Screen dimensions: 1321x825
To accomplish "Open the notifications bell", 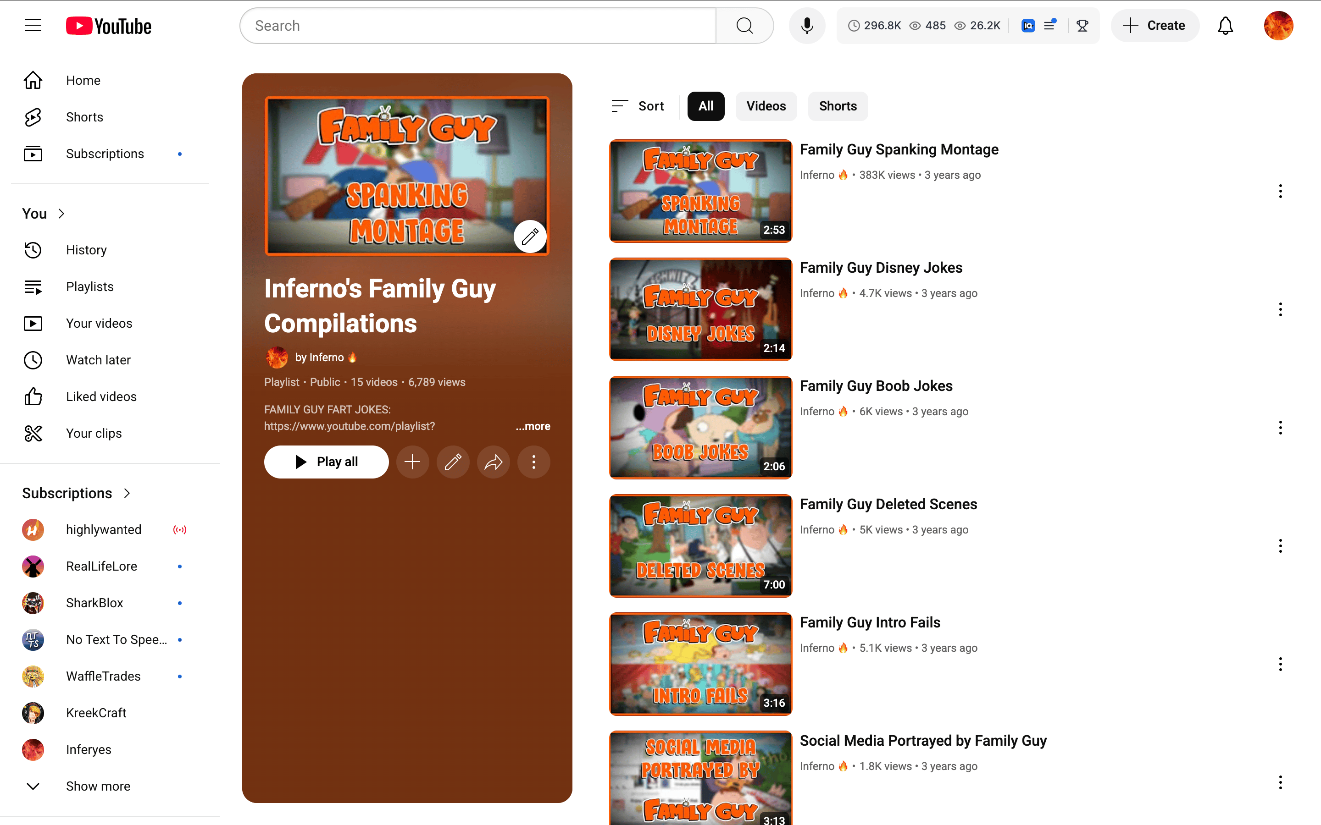I will 1226,26.
